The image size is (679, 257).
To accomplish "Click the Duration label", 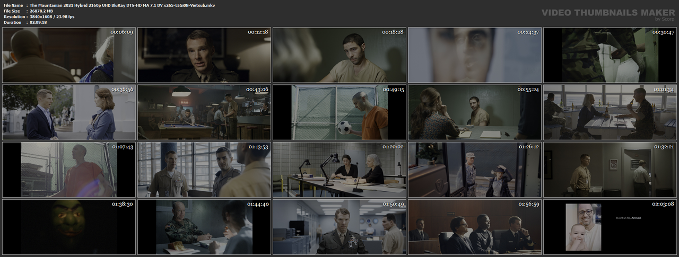I will click(12, 22).
